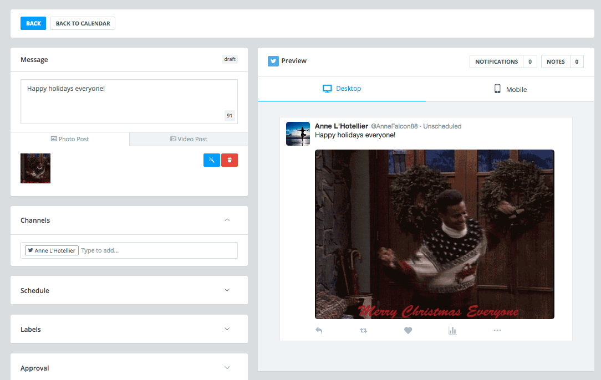Click the desktop monitor icon

click(327, 89)
